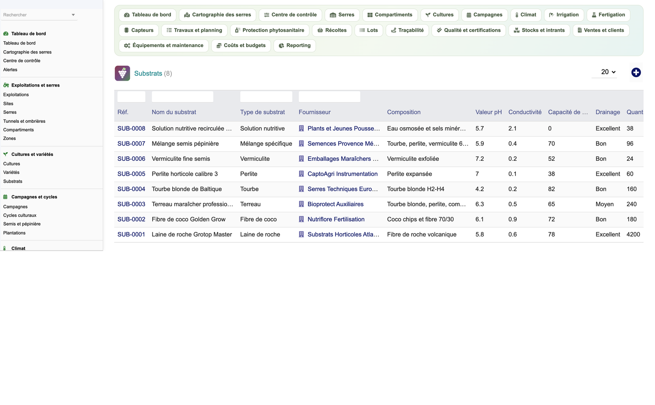Click the sidebar Tableau de bord header icon

click(6, 34)
